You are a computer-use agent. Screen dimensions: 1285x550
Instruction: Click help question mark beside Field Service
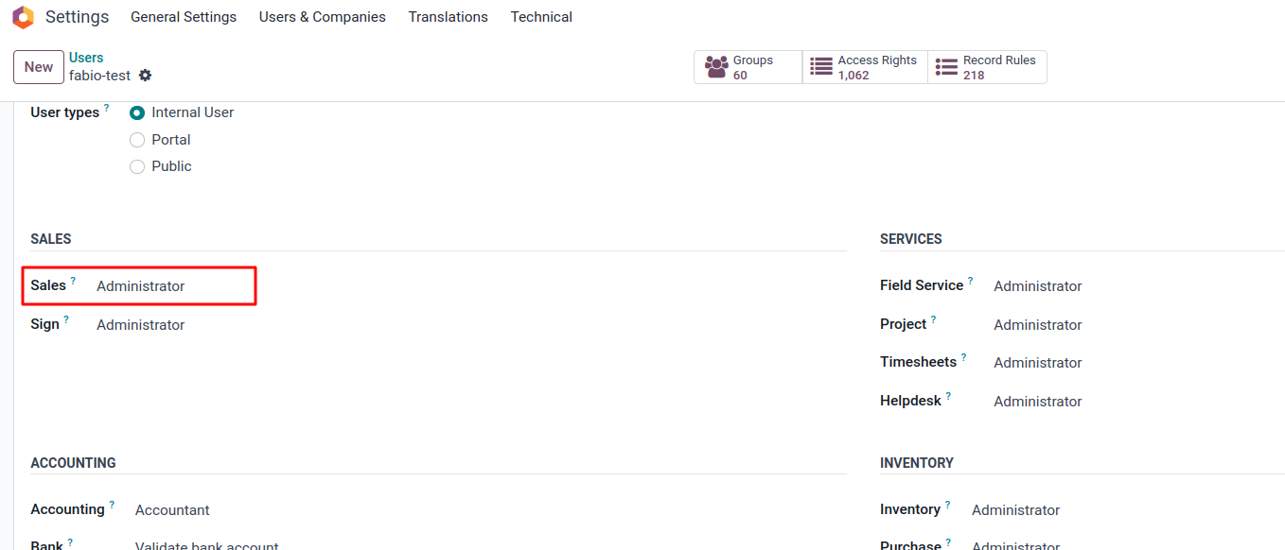coord(970,281)
